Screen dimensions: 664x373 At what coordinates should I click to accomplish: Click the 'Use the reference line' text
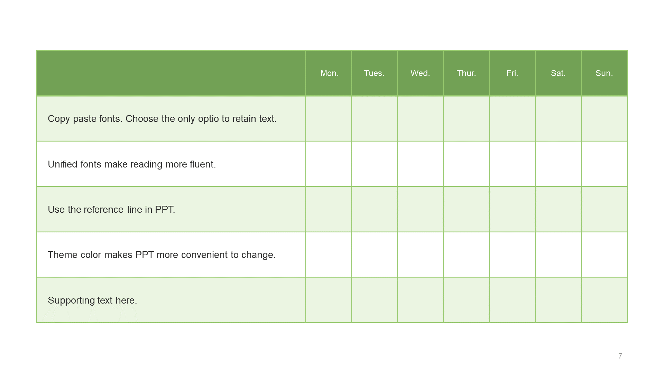(111, 210)
